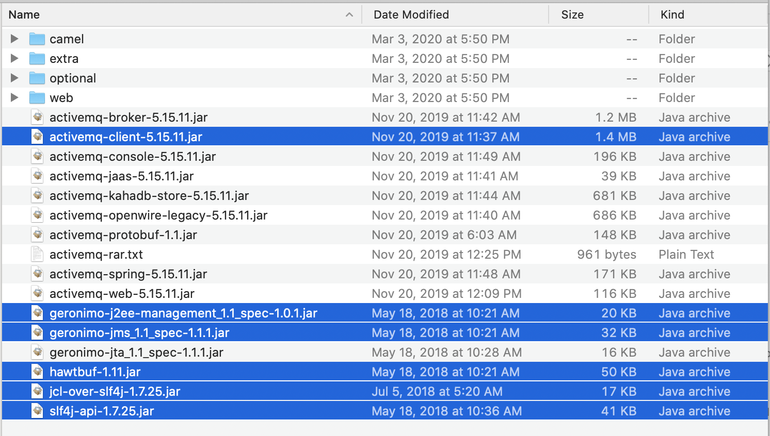Click file name hawtbuf-1.11.jar
This screenshot has width=770, height=436.
coord(95,372)
